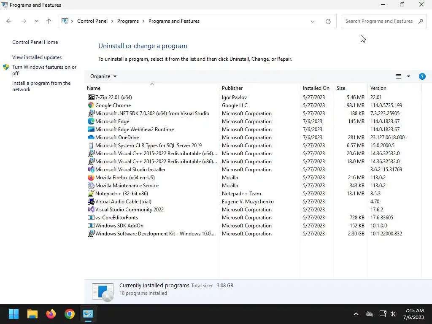Expand chevron after Control Panel breadcrumb
The width and height of the screenshot is (432, 324).
pyautogui.click(x=112, y=21)
